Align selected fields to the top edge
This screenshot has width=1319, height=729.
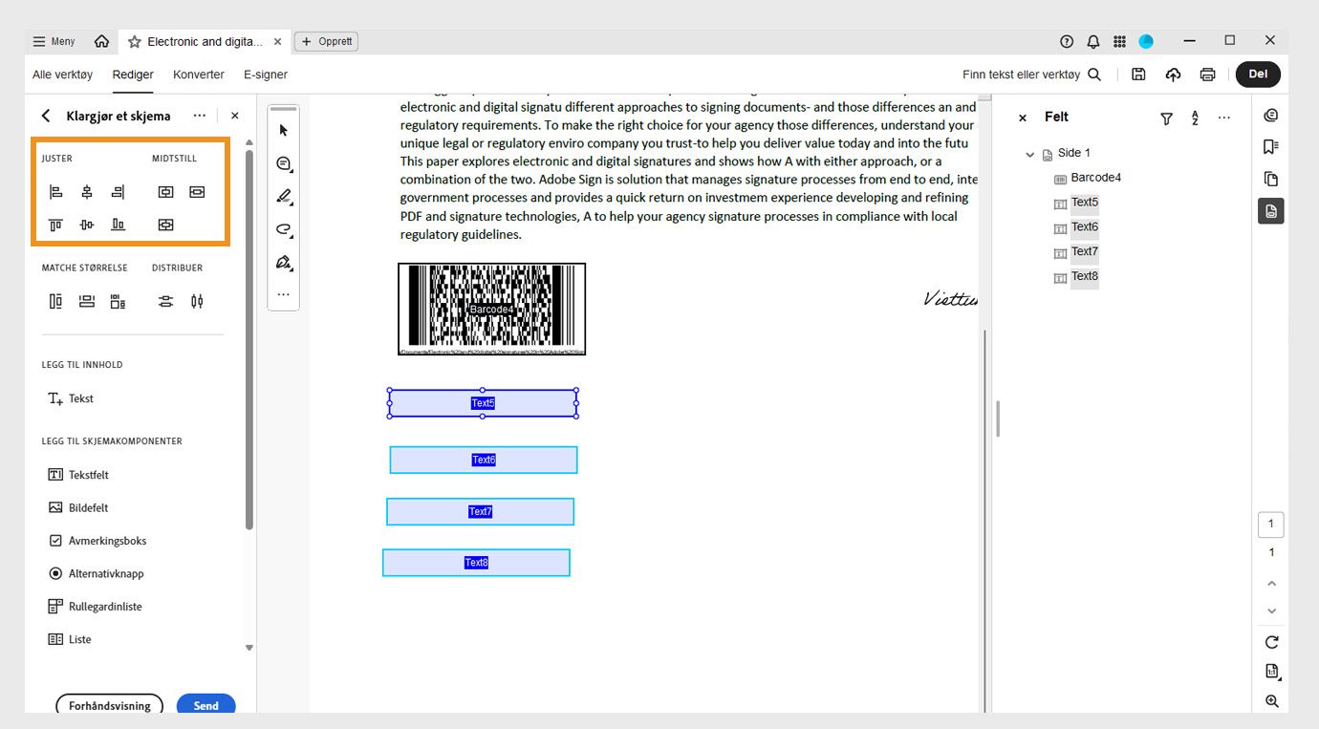(55, 225)
